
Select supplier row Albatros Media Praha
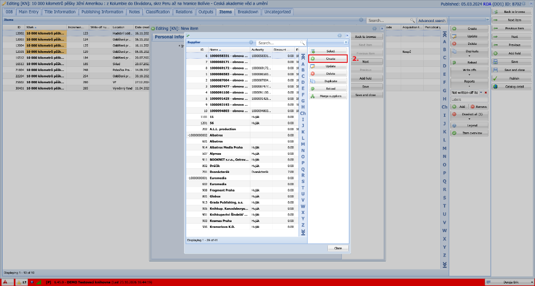point(242,147)
